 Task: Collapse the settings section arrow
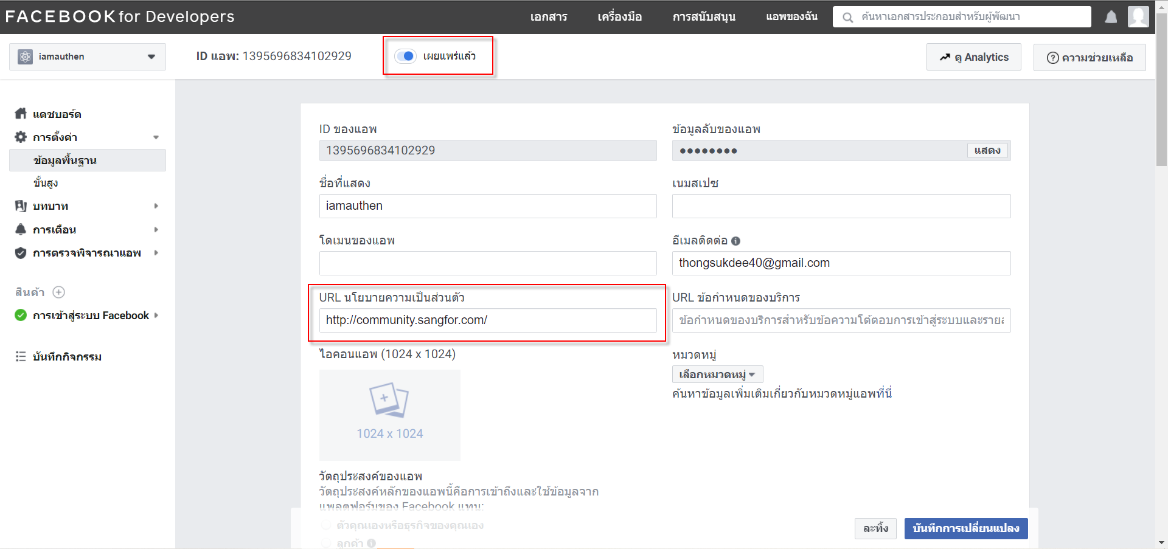coord(156,137)
